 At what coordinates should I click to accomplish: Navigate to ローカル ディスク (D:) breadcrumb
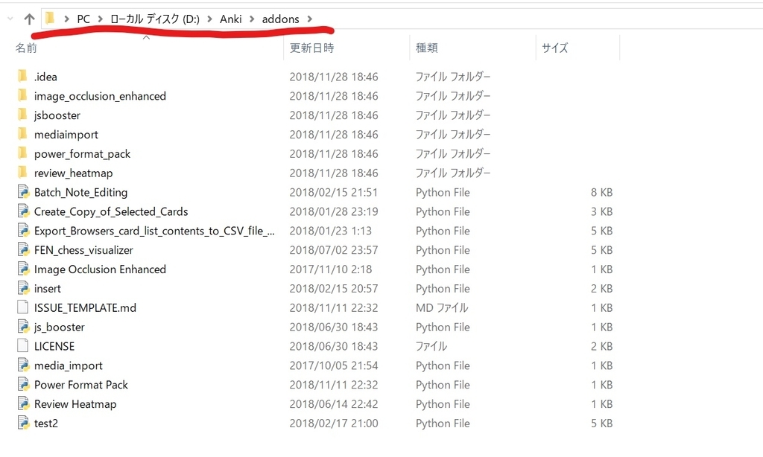[155, 19]
